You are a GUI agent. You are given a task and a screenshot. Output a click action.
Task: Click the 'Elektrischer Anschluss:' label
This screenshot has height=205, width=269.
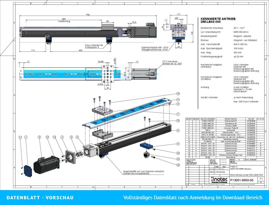tap(212, 28)
